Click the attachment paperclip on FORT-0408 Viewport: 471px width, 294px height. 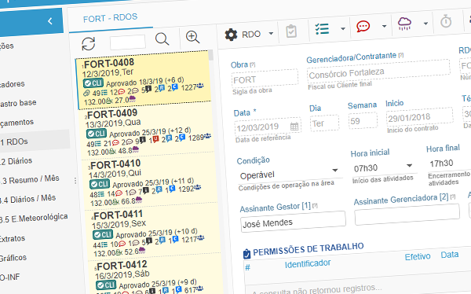[x=87, y=93]
